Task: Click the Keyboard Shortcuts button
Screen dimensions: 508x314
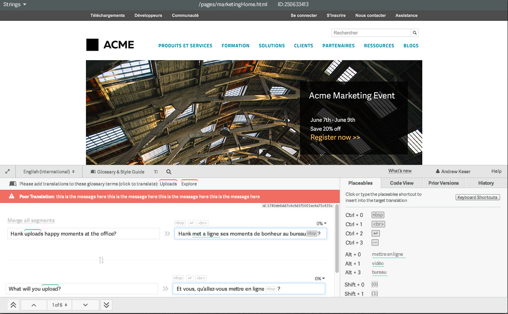Action: click(477, 197)
